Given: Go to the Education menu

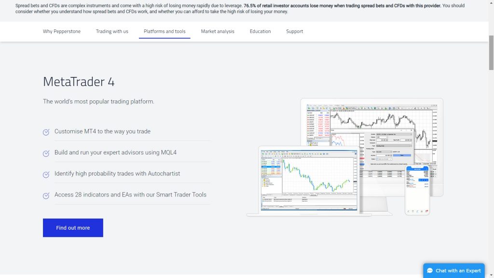Looking at the screenshot, I should (x=260, y=31).
